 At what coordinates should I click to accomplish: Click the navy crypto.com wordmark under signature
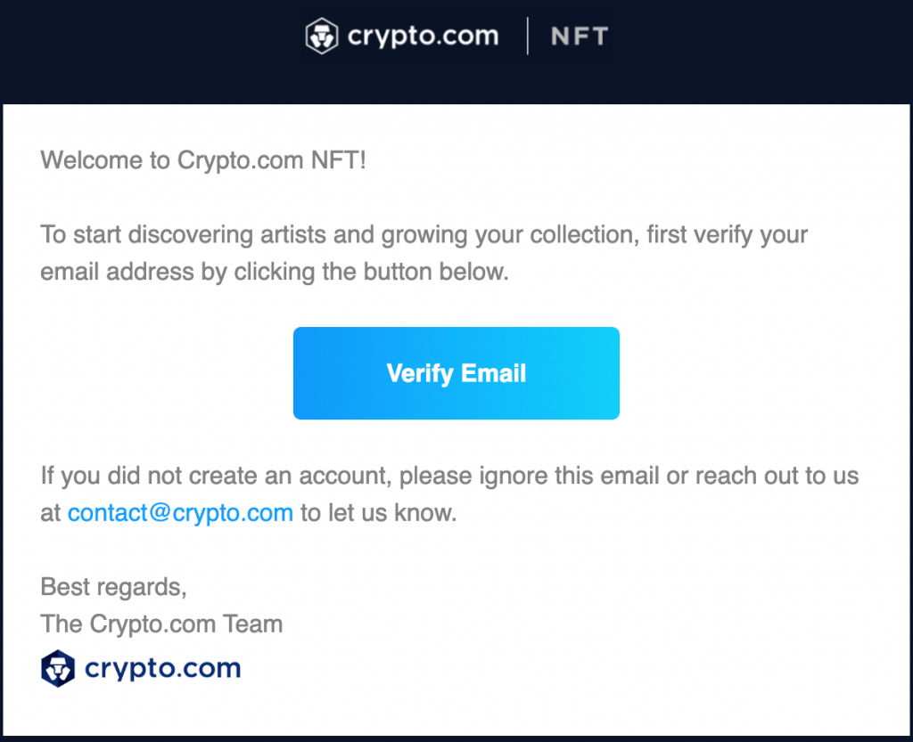(163, 669)
